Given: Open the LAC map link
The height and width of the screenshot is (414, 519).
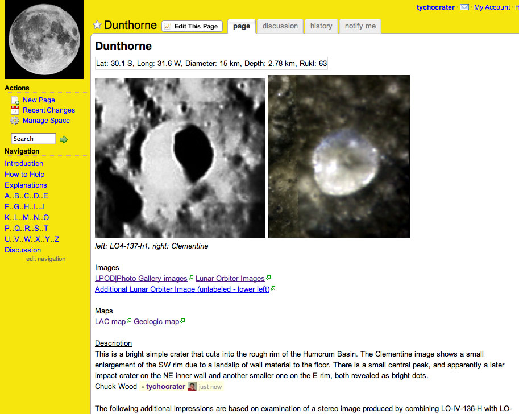Looking at the screenshot, I should 110,321.
